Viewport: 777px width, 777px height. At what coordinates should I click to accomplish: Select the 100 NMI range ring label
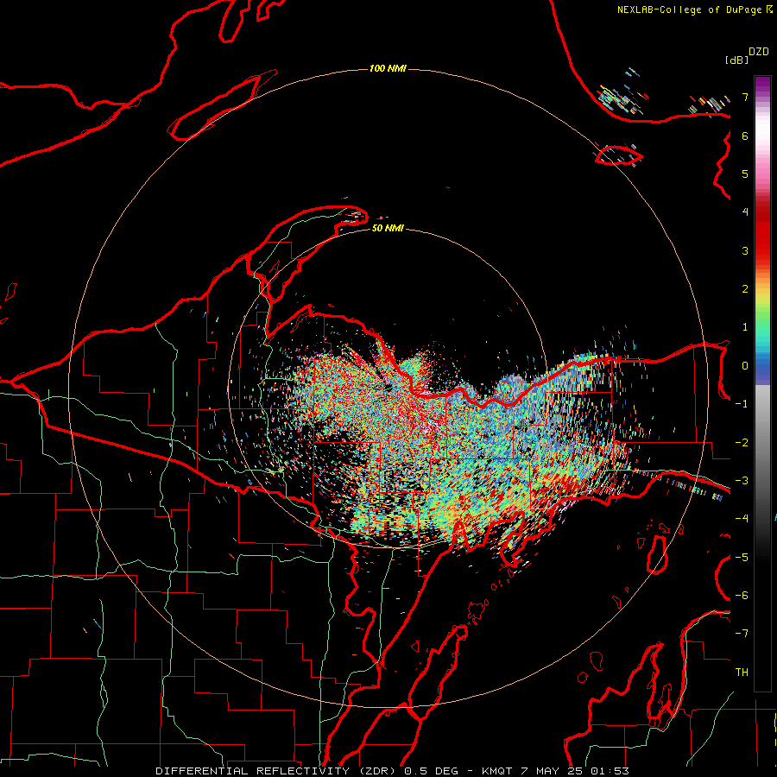click(388, 68)
